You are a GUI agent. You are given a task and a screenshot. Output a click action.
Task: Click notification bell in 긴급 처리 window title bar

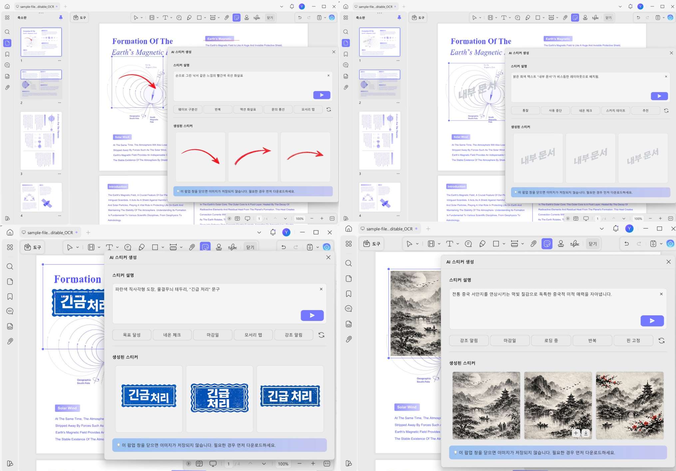[x=273, y=233]
